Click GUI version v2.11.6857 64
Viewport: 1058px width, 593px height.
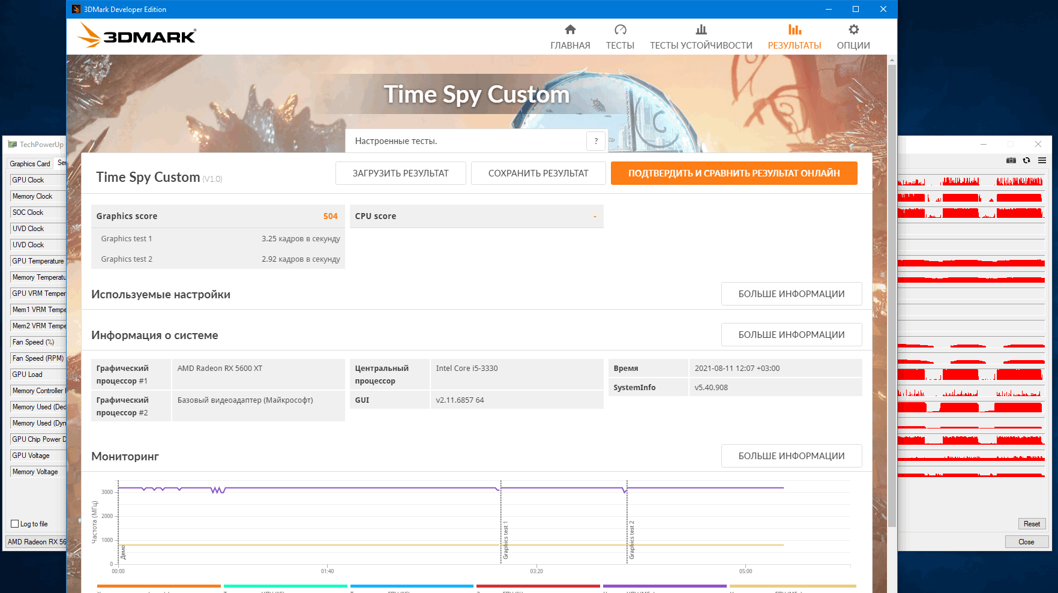point(460,400)
